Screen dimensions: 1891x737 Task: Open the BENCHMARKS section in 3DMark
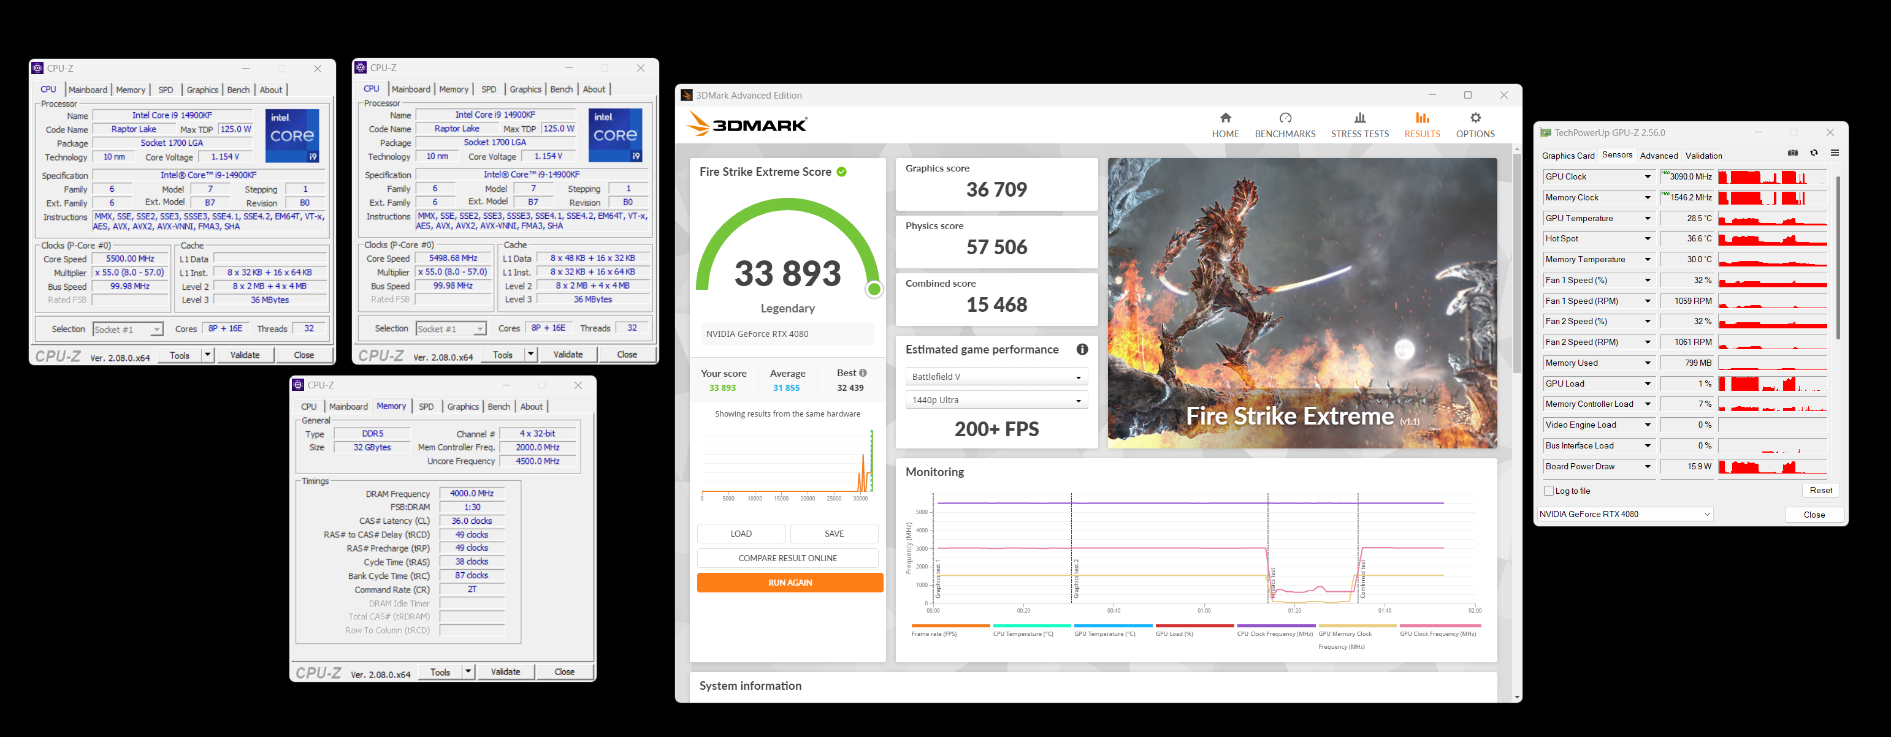[x=1285, y=126]
